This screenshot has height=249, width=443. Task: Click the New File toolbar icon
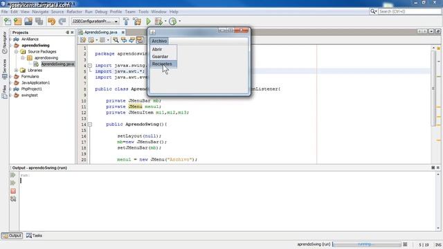[8, 21]
